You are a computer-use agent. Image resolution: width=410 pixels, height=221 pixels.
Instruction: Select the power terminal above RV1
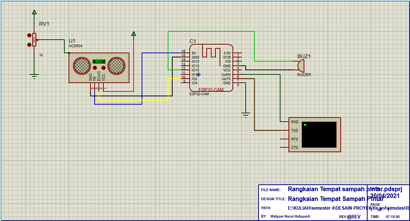(34, 12)
